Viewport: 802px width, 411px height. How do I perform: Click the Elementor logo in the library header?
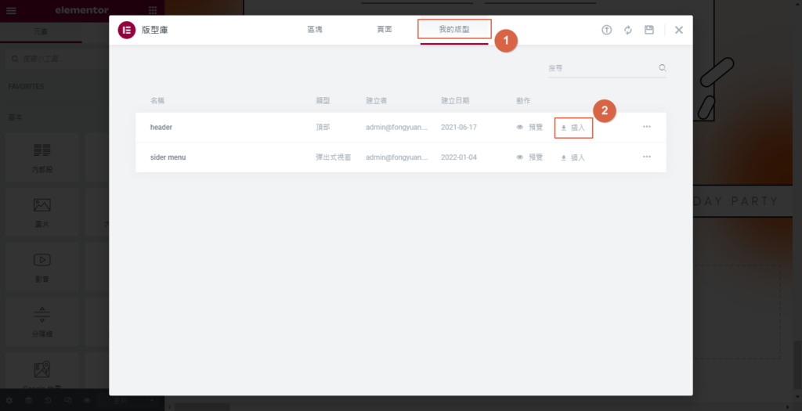tap(126, 30)
